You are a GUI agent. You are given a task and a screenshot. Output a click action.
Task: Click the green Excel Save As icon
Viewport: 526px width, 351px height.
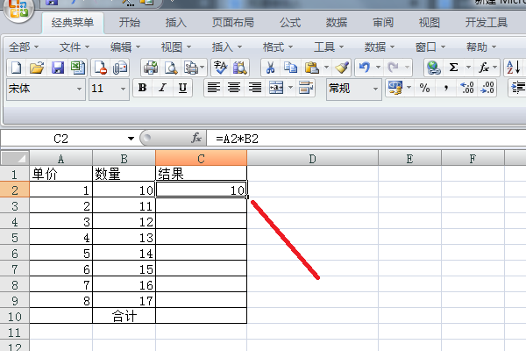[78, 68]
